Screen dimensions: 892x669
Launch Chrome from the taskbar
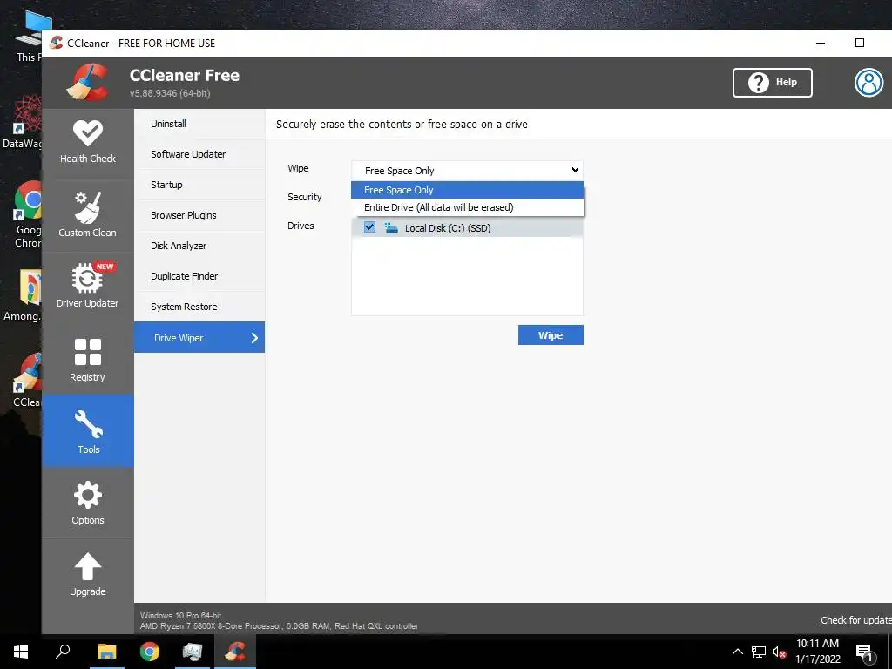coord(150,652)
